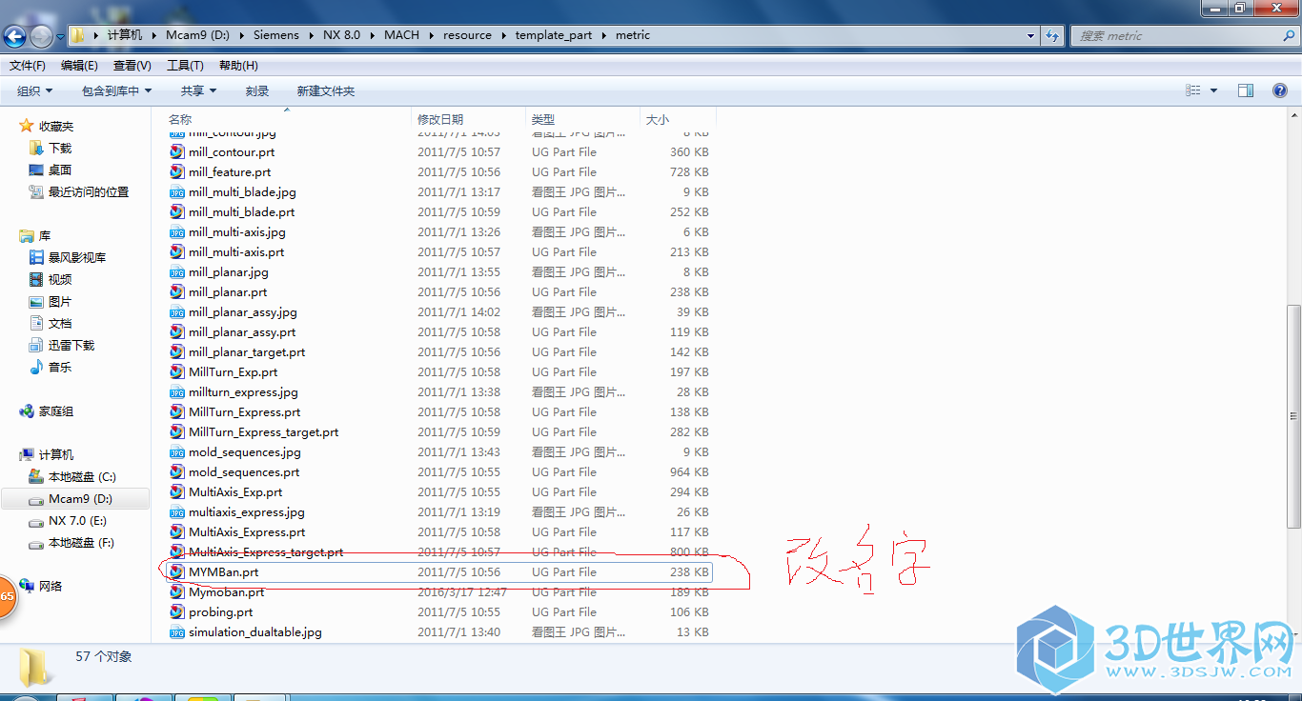The height and width of the screenshot is (701, 1302).
Task: Click the Forward navigation arrow button
Action: pos(41,36)
